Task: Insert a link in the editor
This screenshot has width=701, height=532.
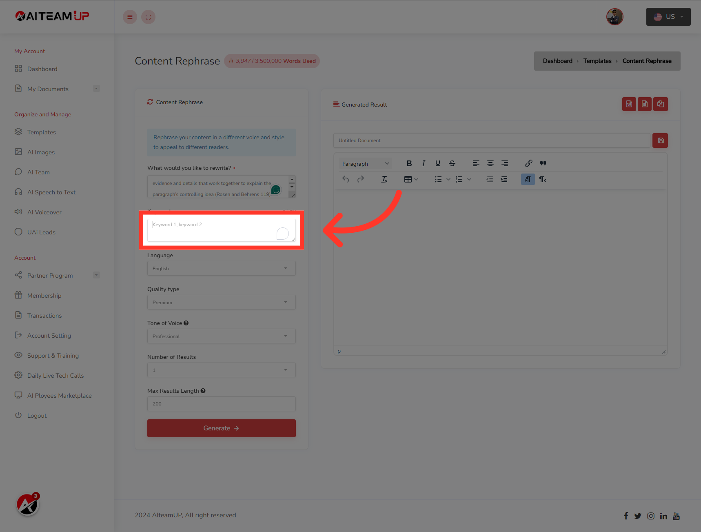Action: (x=528, y=163)
